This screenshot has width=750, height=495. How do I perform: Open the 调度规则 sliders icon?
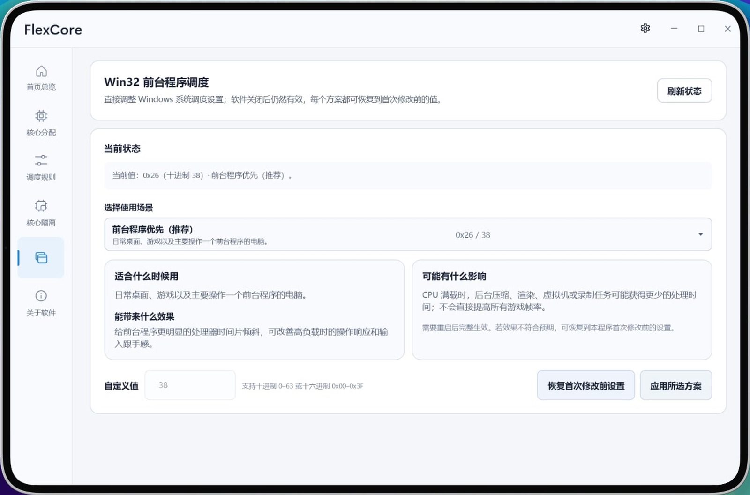[x=41, y=160]
